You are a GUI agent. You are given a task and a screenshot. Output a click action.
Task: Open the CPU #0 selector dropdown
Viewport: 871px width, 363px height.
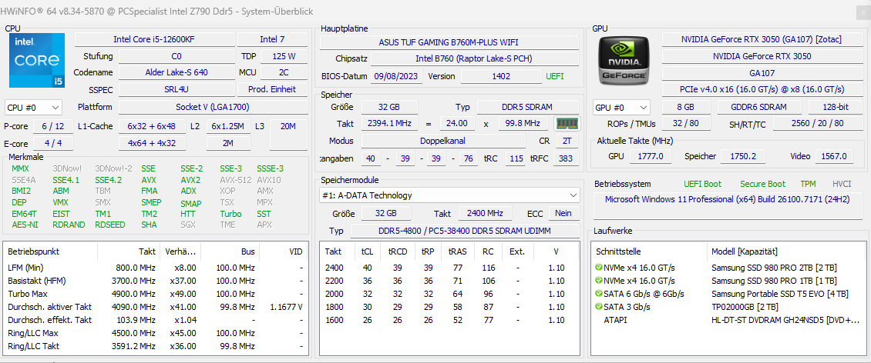coord(33,107)
